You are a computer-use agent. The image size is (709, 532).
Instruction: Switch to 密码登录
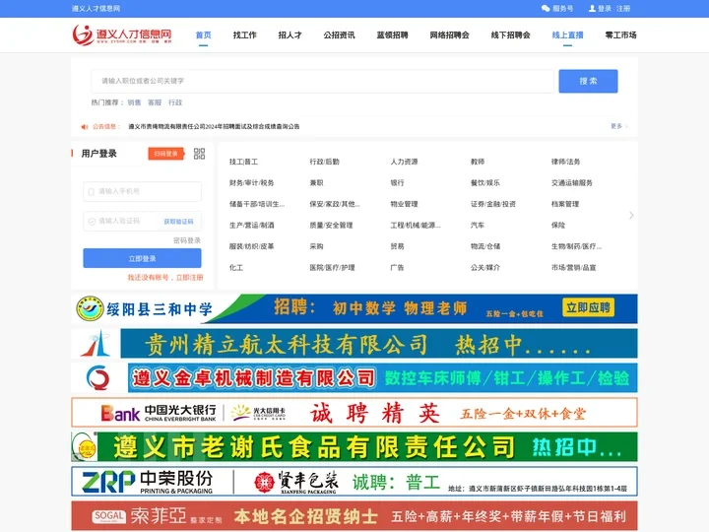click(x=187, y=240)
